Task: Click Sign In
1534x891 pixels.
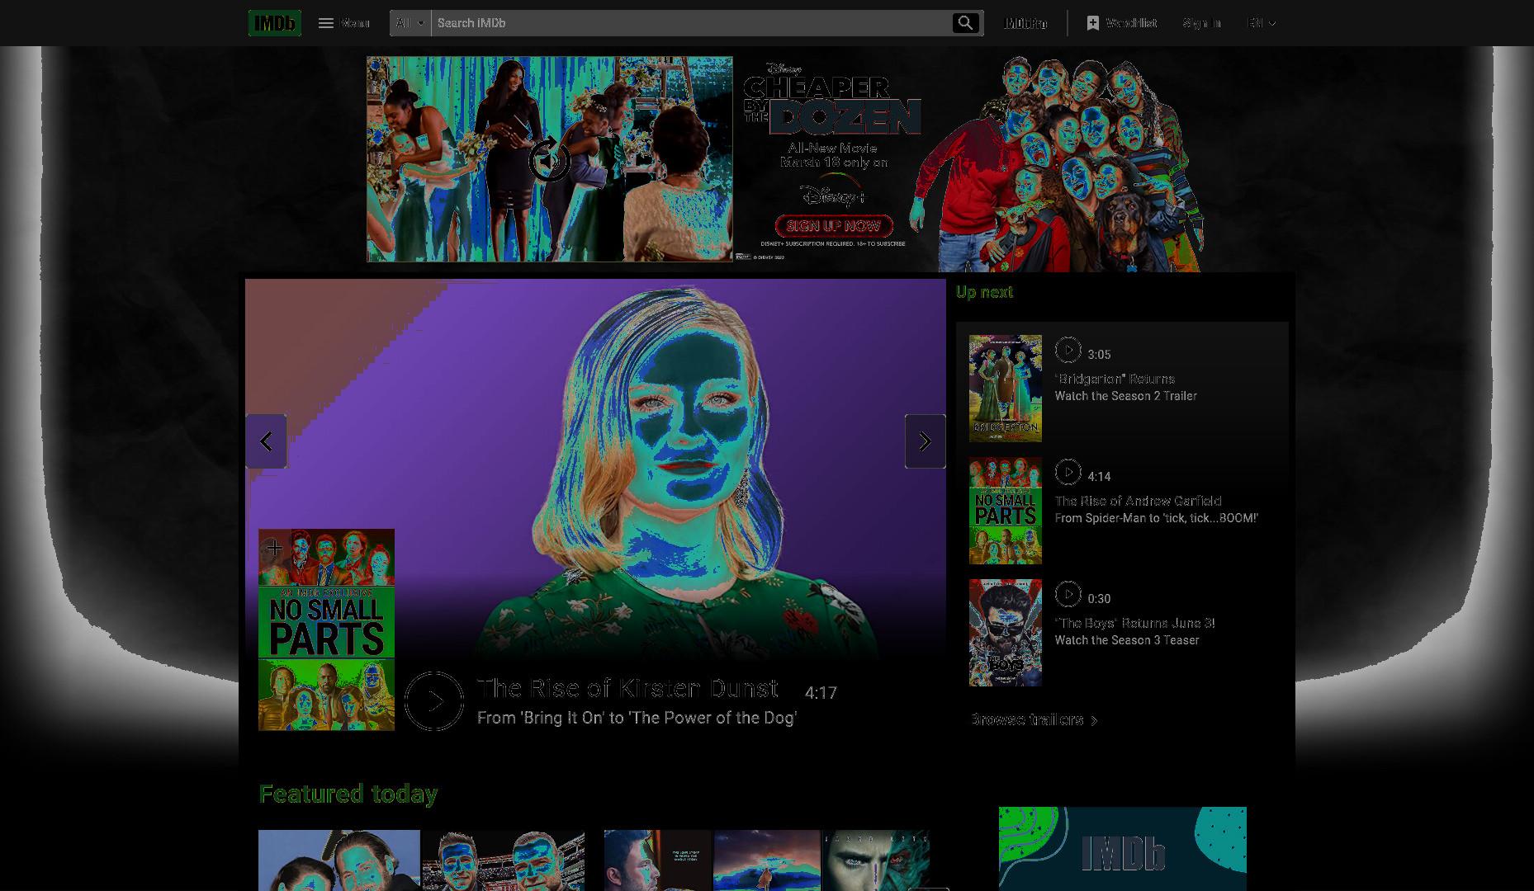Action: tap(1201, 23)
